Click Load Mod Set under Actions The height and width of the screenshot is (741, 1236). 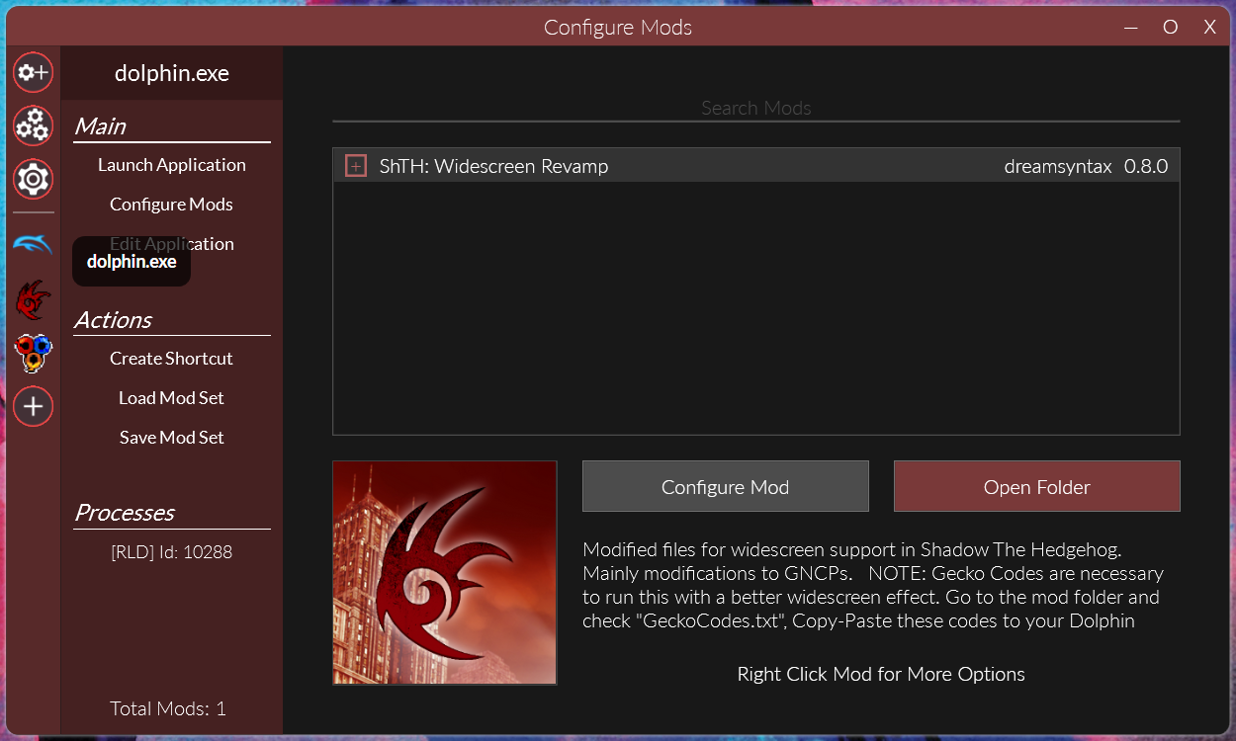click(172, 398)
